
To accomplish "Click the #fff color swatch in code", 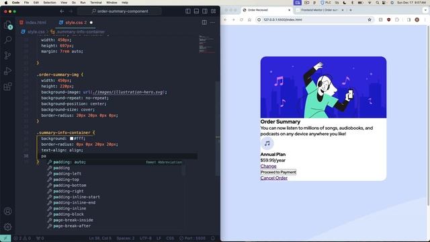I will pyautogui.click(x=72, y=138).
